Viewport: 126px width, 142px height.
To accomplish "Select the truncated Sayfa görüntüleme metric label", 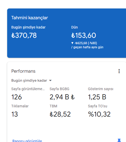I will (x=28, y=89).
